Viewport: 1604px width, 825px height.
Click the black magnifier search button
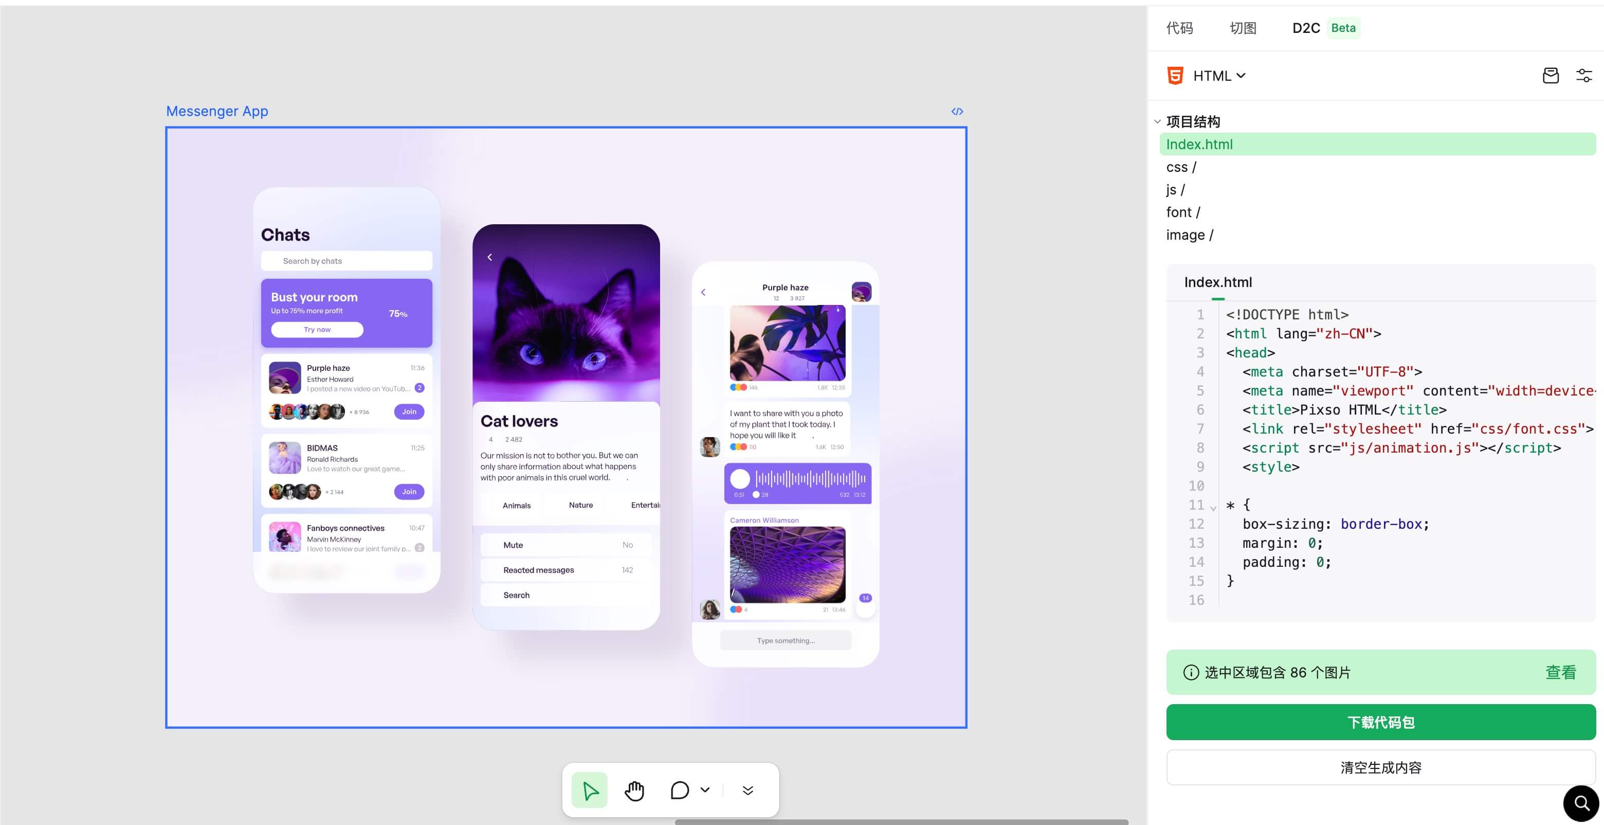point(1581,803)
